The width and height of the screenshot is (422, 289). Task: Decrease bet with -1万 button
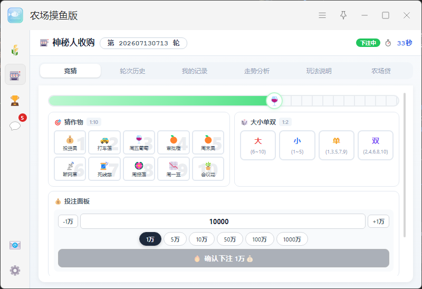68,221
